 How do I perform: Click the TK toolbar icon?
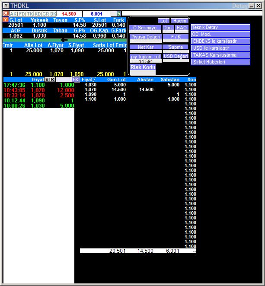[x=30, y=14]
